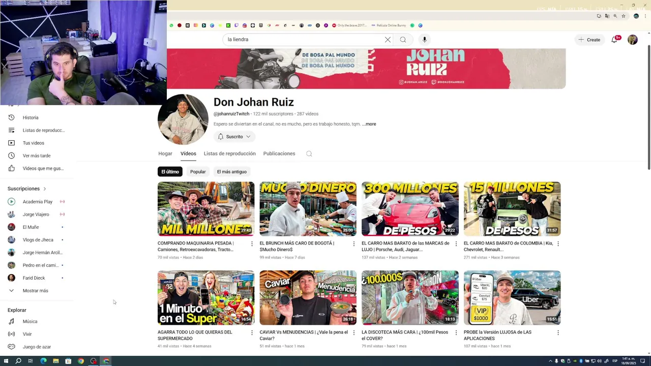Image resolution: width=651 pixels, height=366 pixels.
Task: Open options for CARRO MAS BARATO MARCAS DE LUJO
Action: (456, 244)
